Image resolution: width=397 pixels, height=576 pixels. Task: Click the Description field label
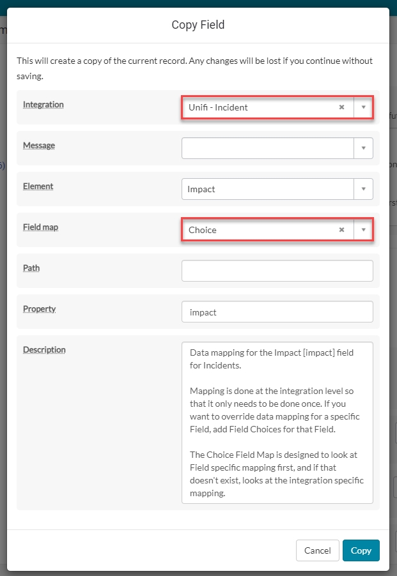tap(44, 349)
